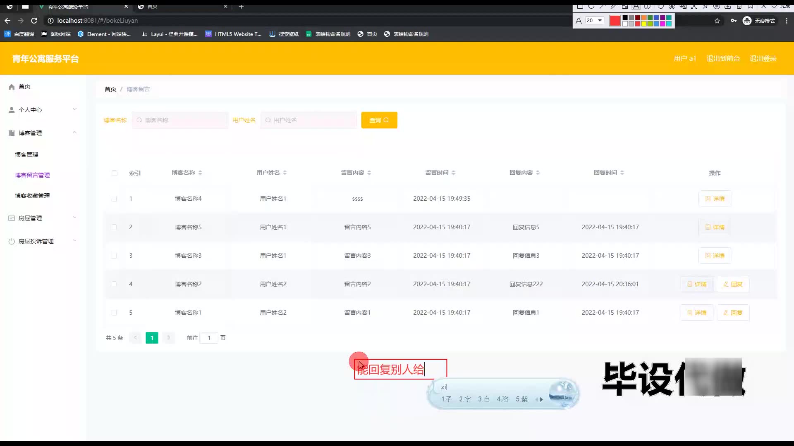Bookmark this page with star icon
Viewport: 794px width, 446px height.
717,21
